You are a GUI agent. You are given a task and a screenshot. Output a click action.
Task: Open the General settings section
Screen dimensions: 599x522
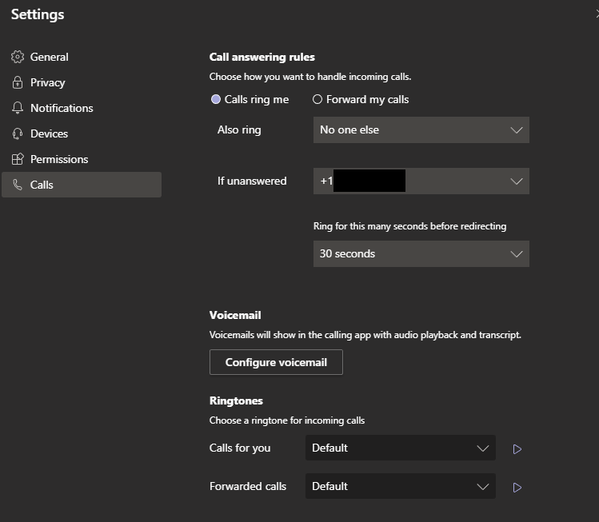(49, 57)
